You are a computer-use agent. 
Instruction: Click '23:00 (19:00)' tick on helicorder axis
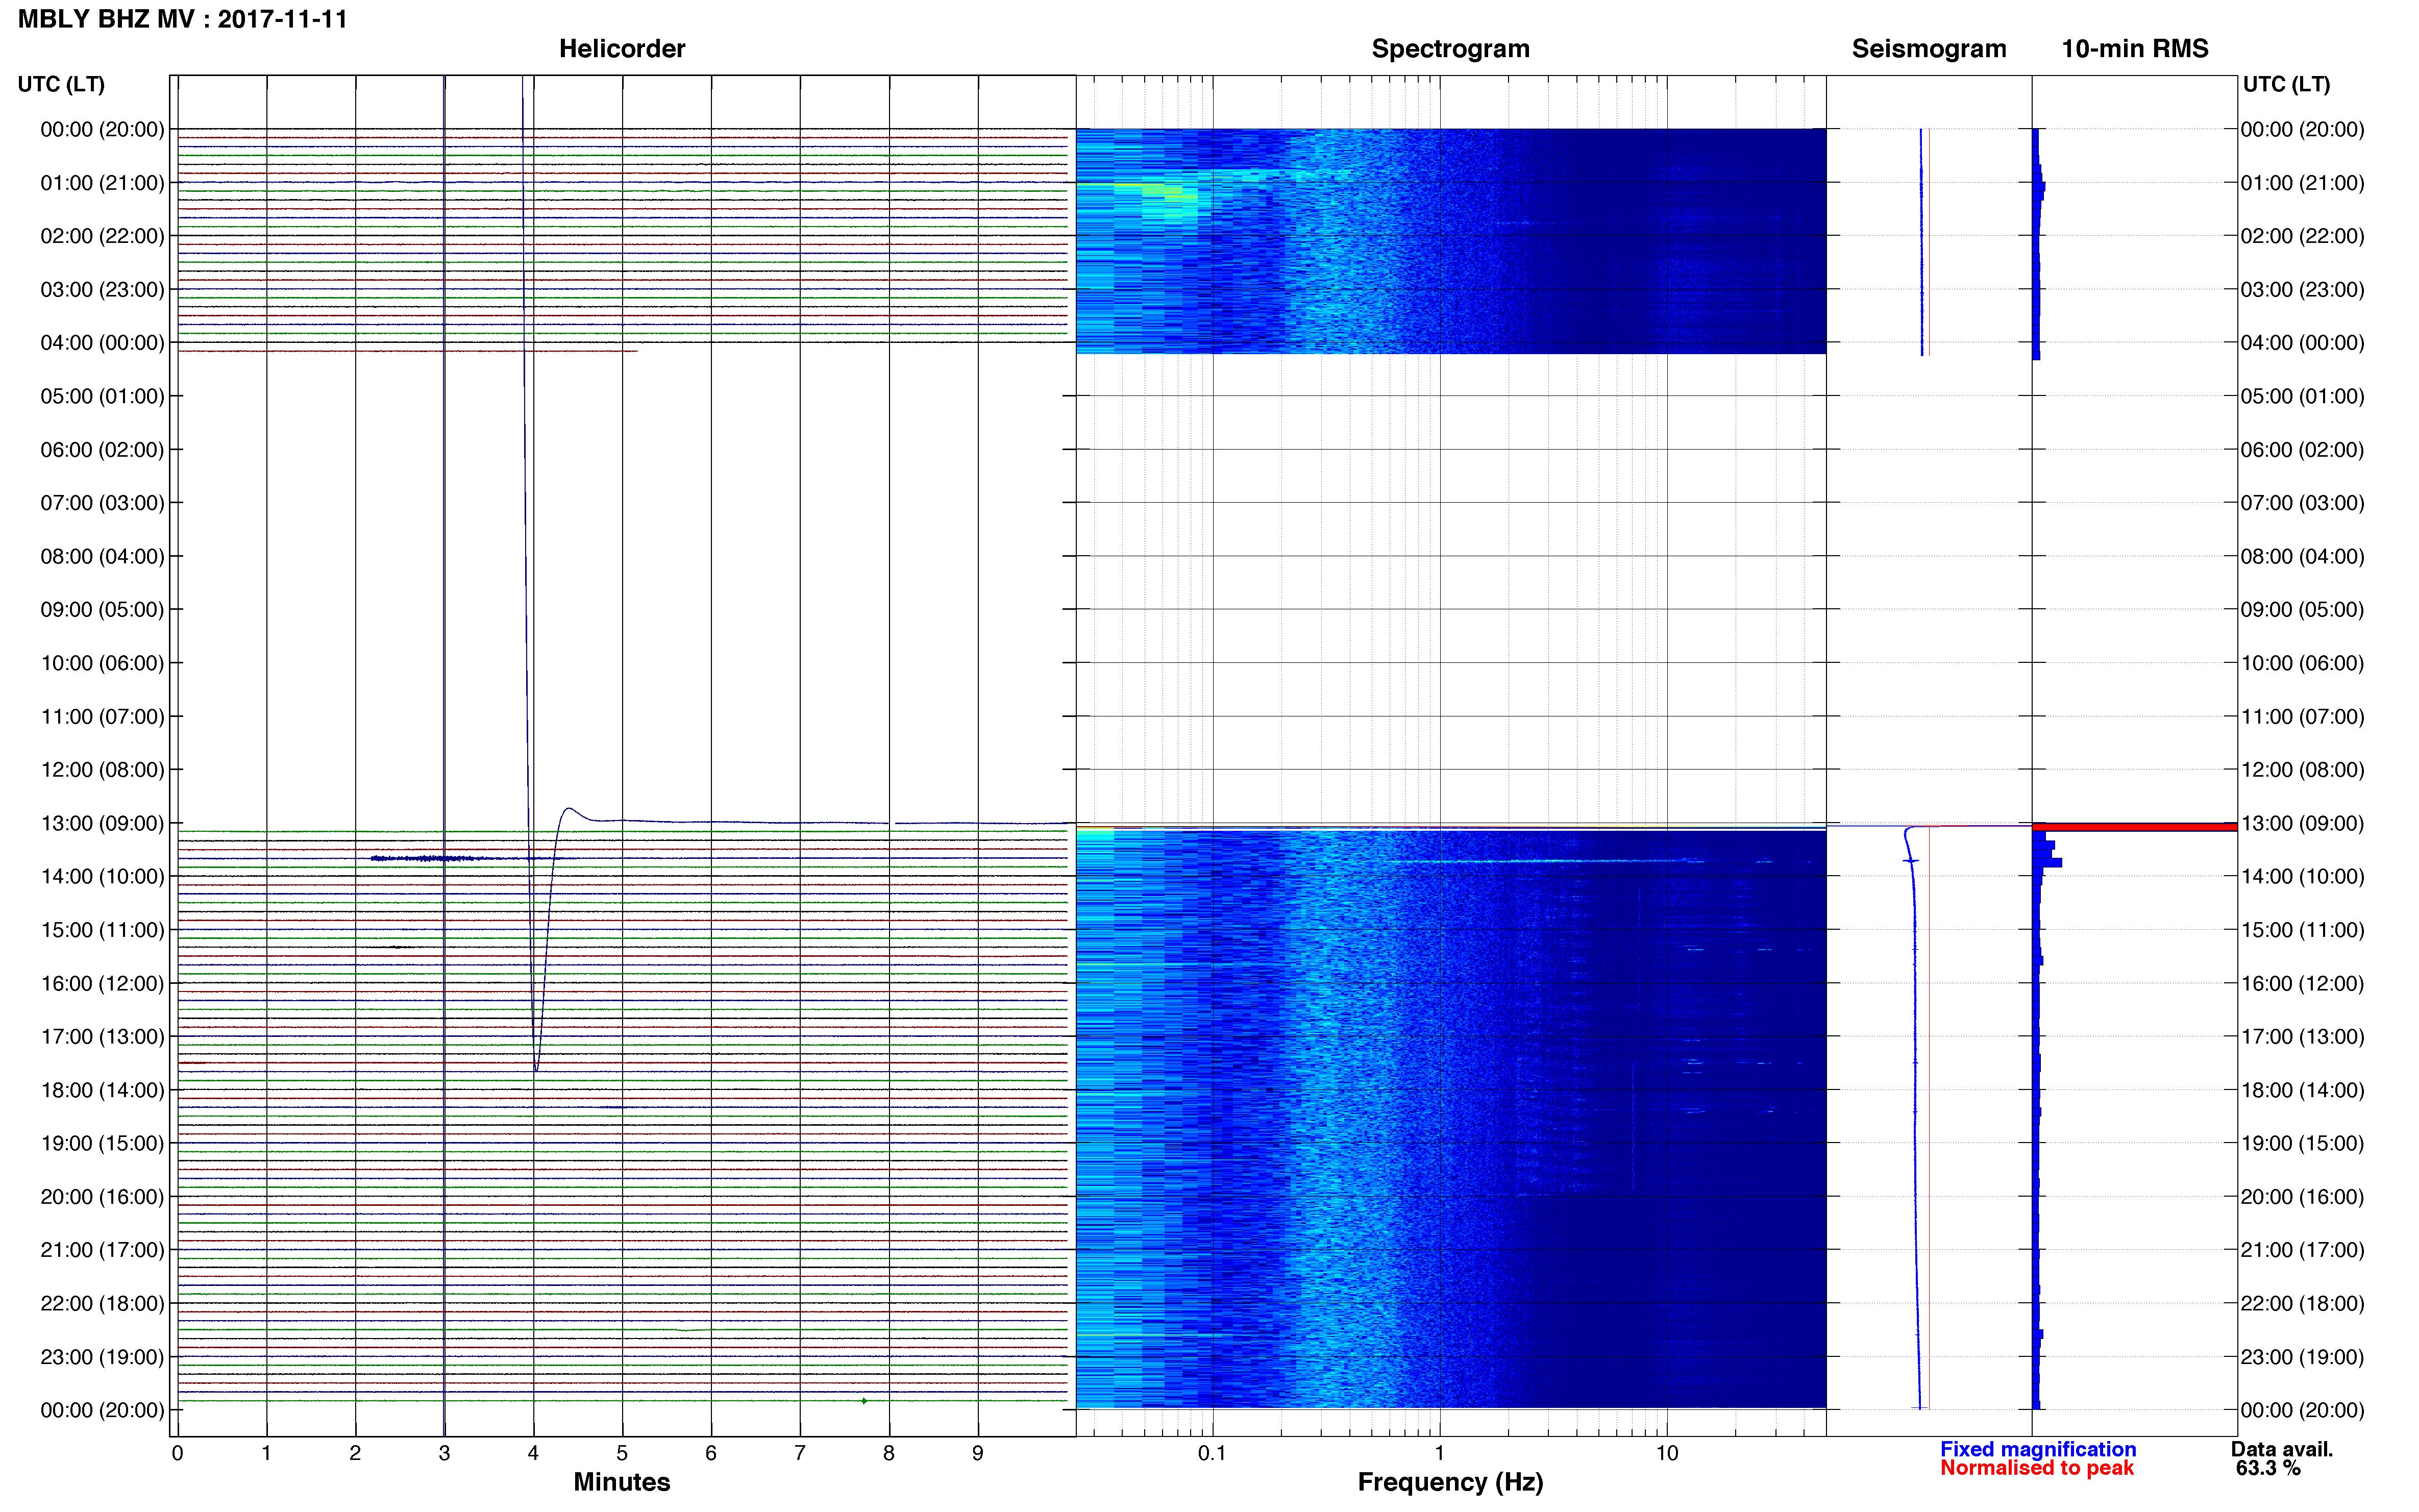102,1357
